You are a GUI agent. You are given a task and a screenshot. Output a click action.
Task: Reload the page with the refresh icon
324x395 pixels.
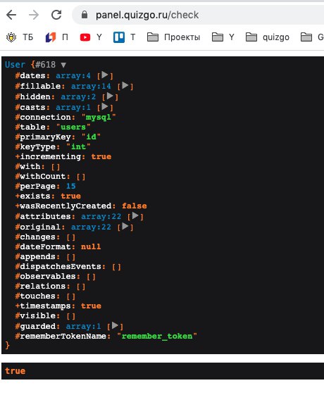coord(56,15)
